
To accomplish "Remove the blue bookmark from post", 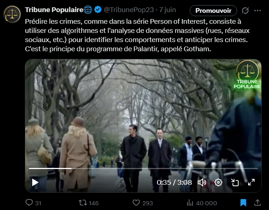I will coord(243,203).
